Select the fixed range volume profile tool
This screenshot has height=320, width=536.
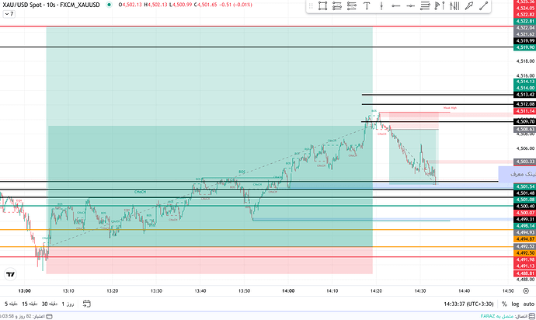[x=440, y=5]
